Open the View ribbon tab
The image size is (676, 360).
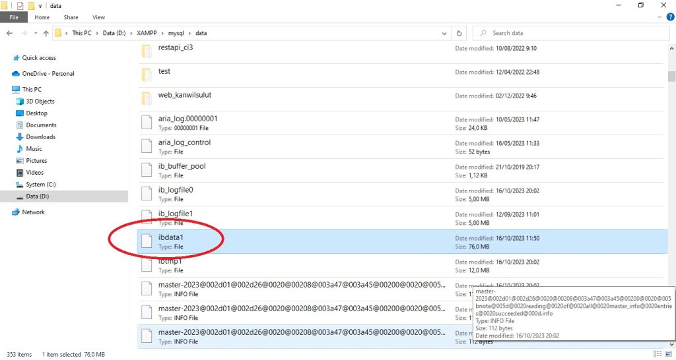coord(98,17)
